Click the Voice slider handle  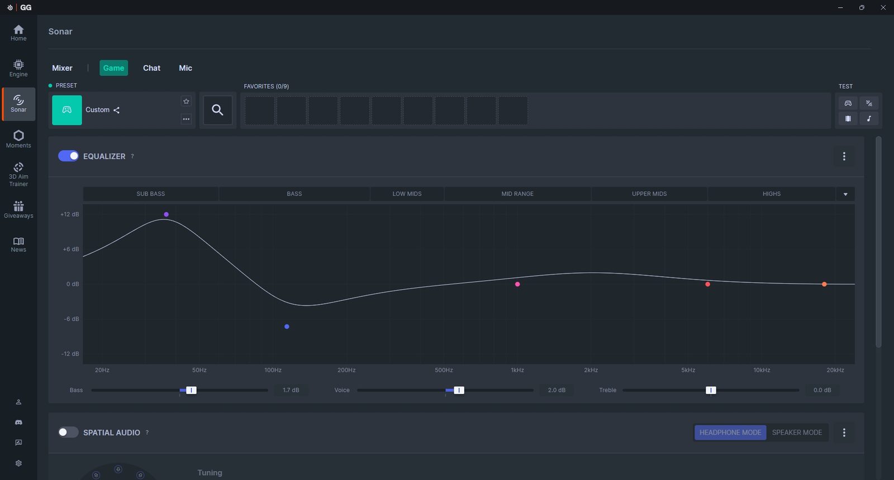(459, 390)
